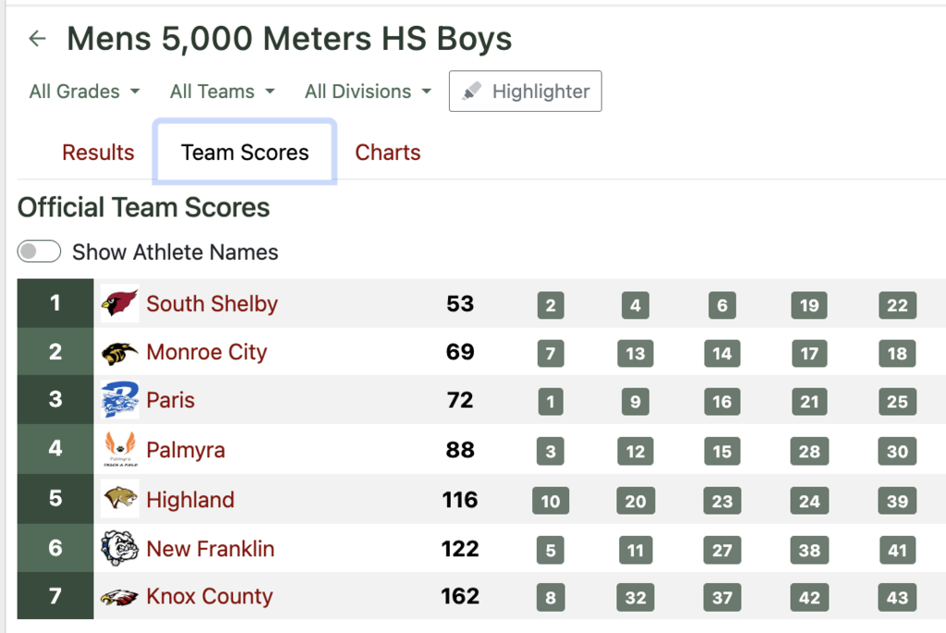Click the Highlighter button
Viewport: 946px width, 633px height.
pyautogui.click(x=526, y=91)
